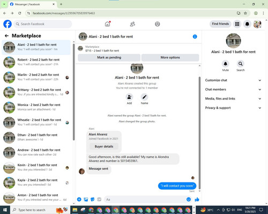The height and width of the screenshot is (214, 268).
Task: Send a thumbs up like
Action: pyautogui.click(x=197, y=200)
